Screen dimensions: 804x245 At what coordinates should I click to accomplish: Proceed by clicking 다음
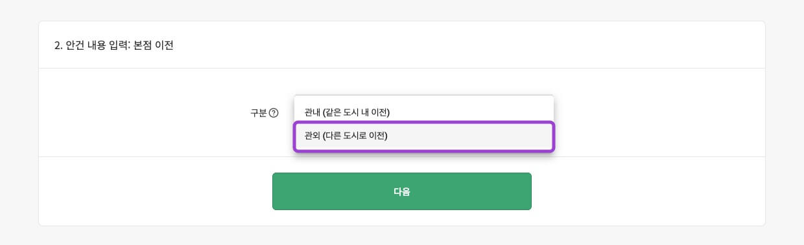click(x=402, y=191)
